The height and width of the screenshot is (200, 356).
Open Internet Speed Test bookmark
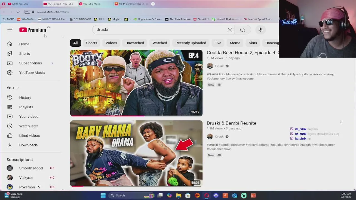pyautogui.click(x=258, y=19)
